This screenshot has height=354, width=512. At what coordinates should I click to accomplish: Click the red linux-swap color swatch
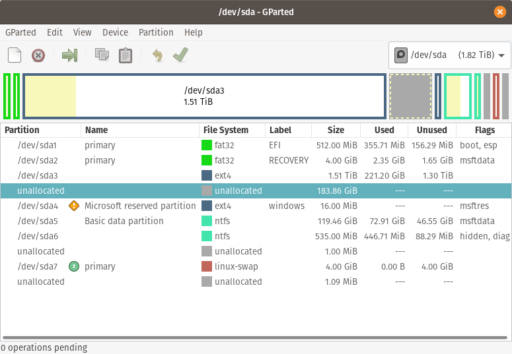207,266
